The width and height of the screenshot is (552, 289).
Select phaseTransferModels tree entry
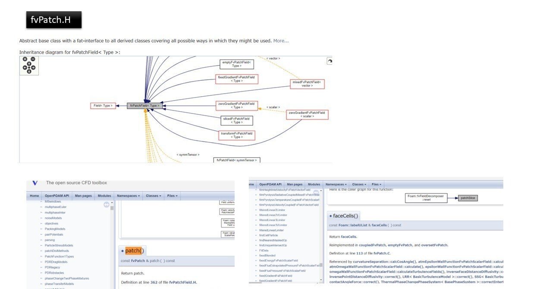[x=59, y=284]
